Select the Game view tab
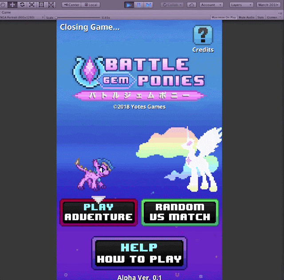The height and width of the screenshot is (280, 284). pos(6,12)
